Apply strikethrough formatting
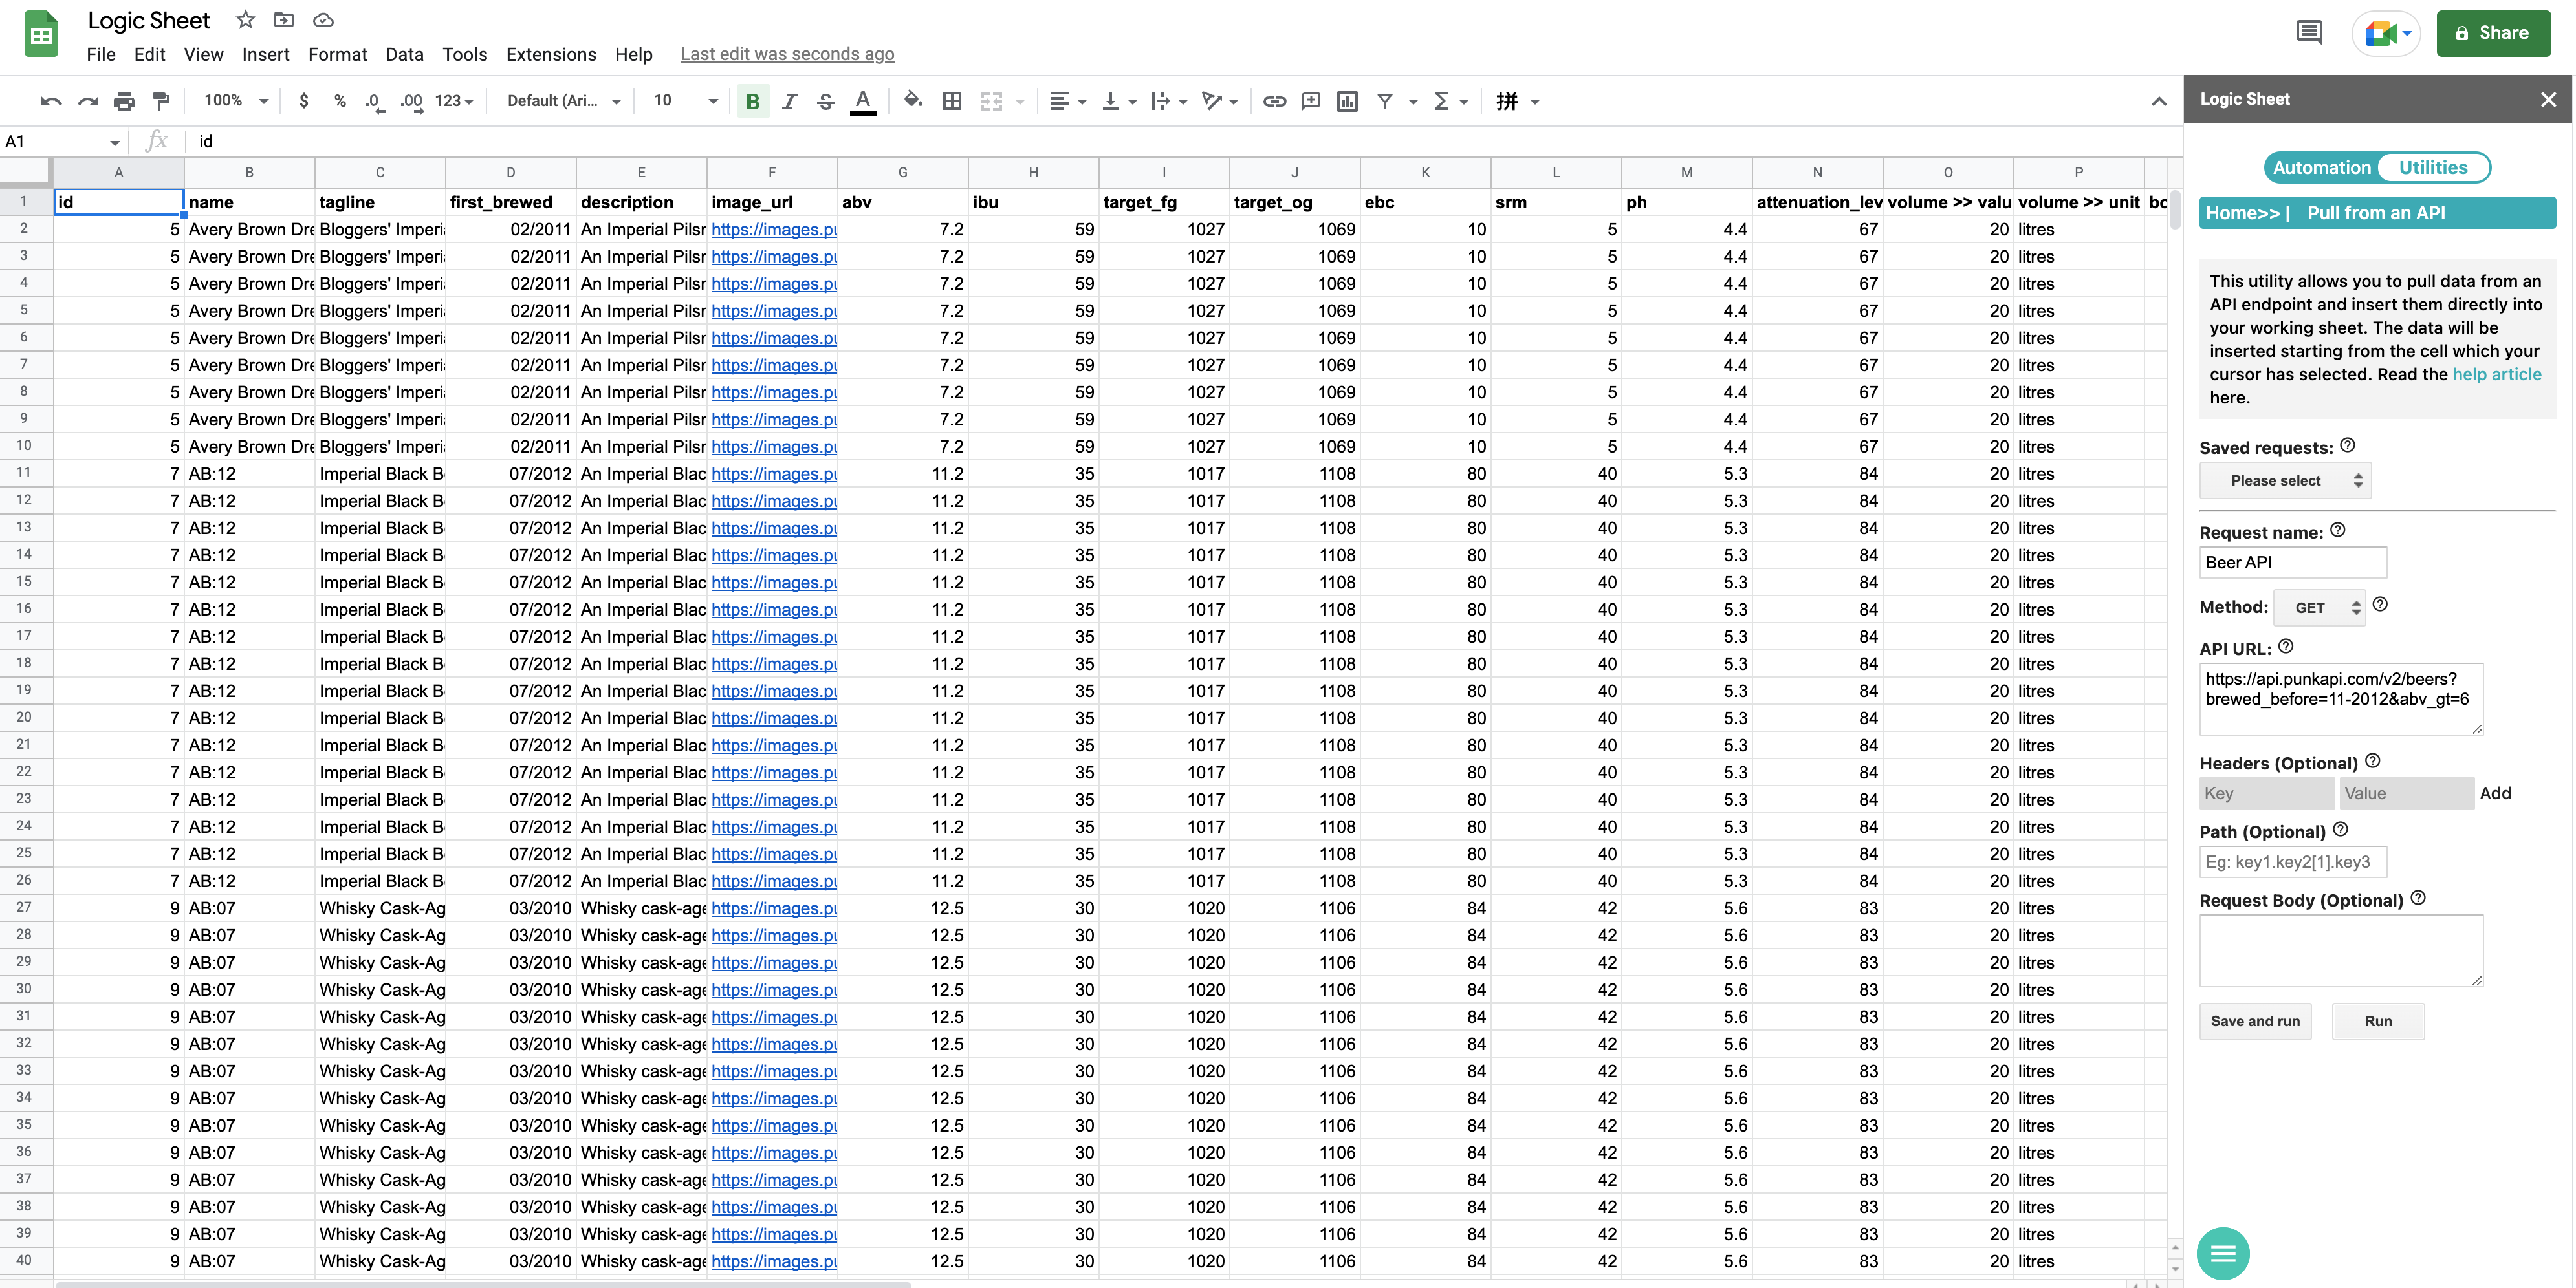 826,101
